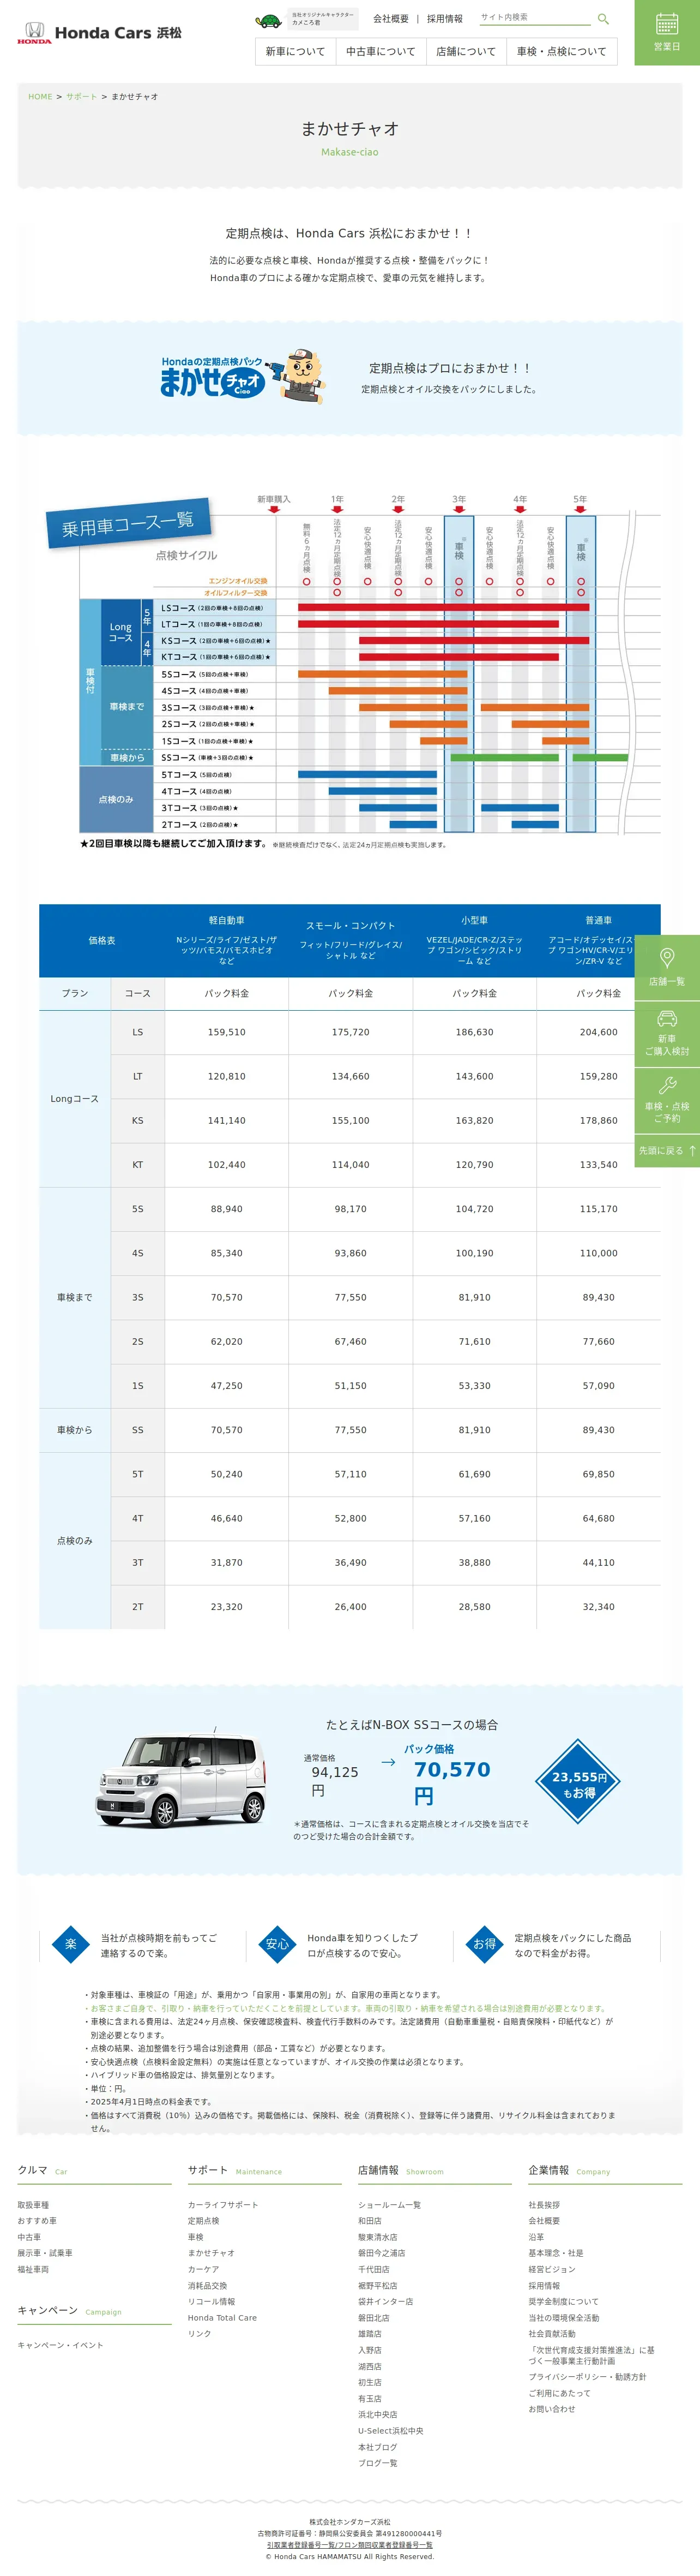700x2576 pixels.
Task: Open the 採用情報 header link
Action: click(444, 19)
